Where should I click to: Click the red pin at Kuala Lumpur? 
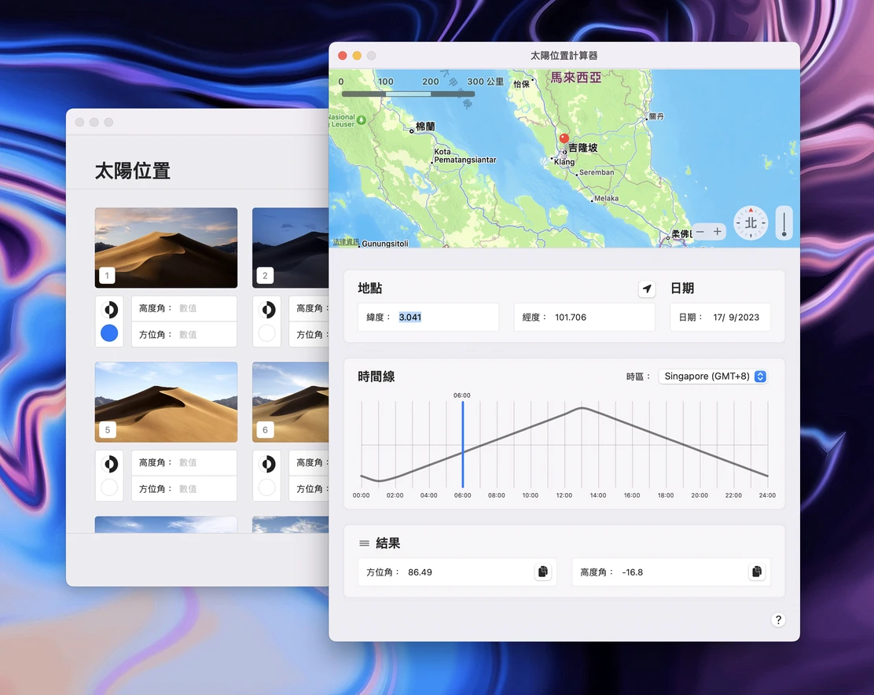click(564, 139)
